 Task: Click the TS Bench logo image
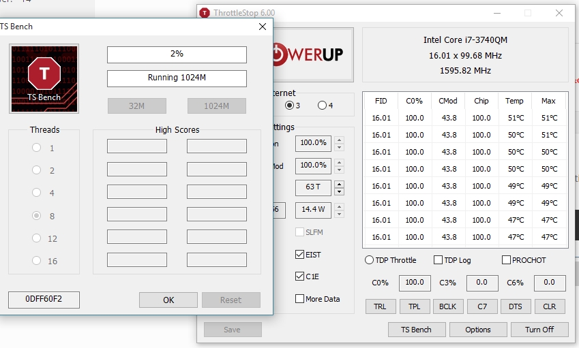[44, 78]
